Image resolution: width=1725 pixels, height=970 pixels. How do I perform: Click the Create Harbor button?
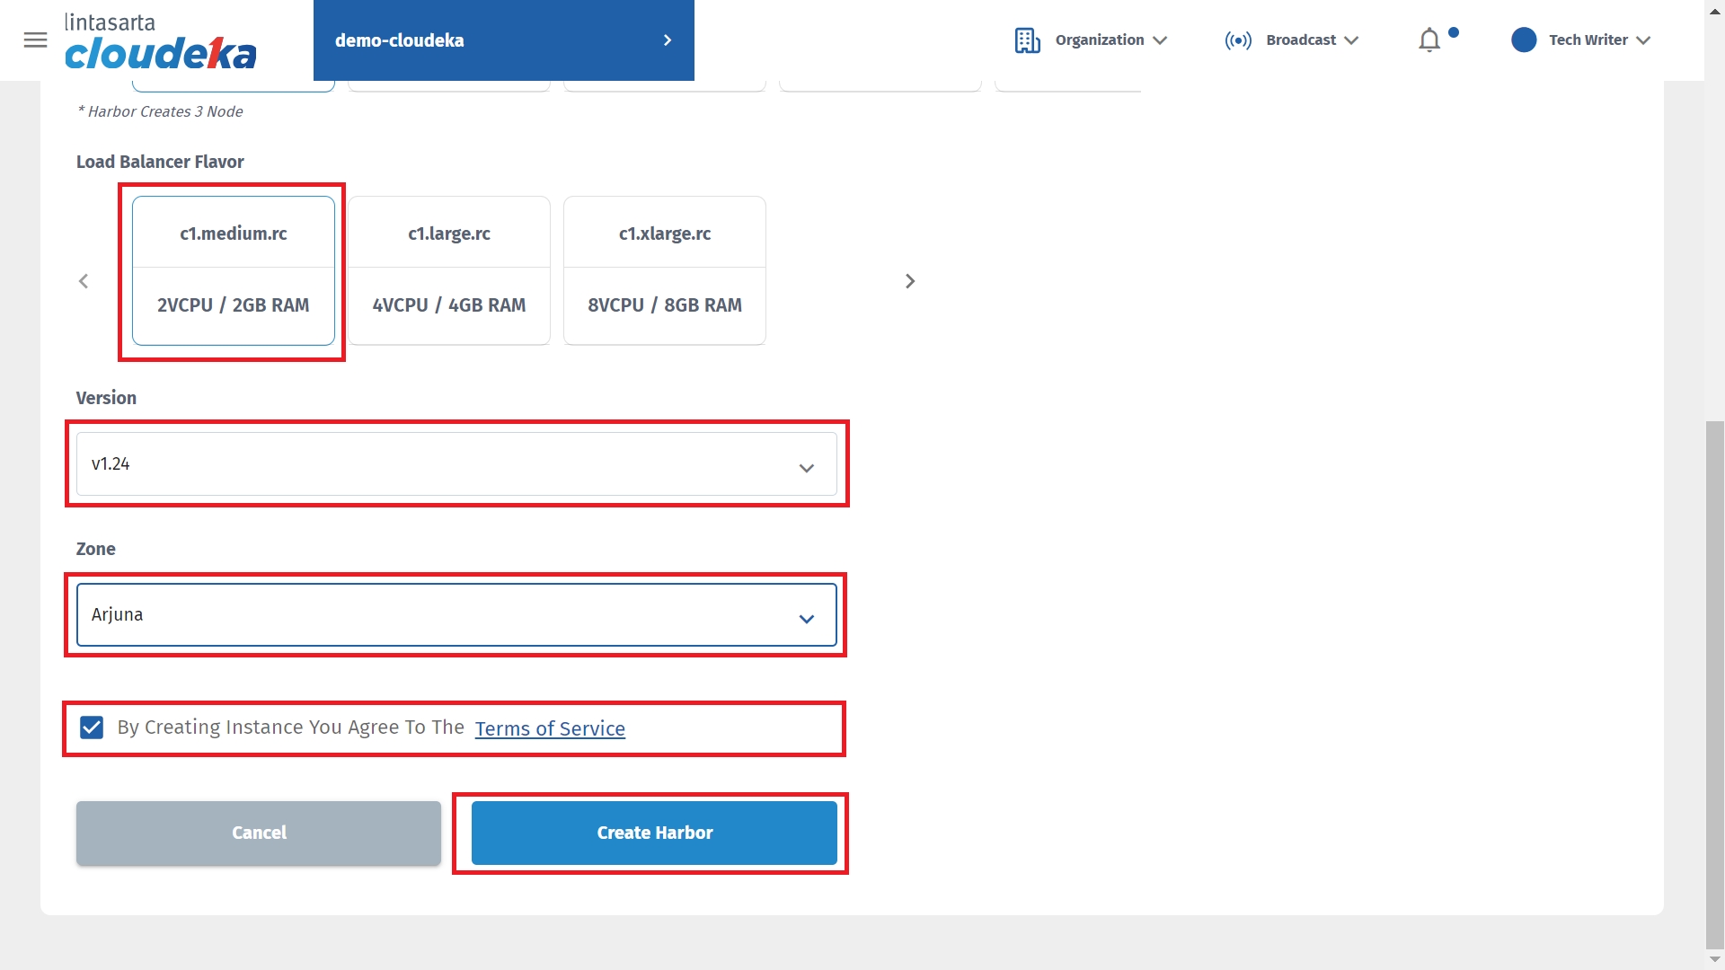pyautogui.click(x=654, y=833)
